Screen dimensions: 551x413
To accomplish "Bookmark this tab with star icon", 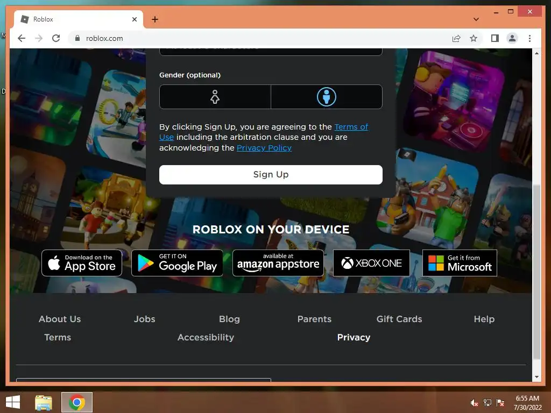I will click(x=474, y=38).
